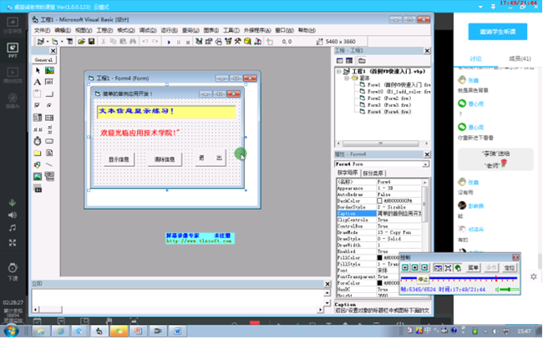Screen dimensions: 543x339
Task: Adjust the green volume slider in the 控制 window
Action: point(509,290)
